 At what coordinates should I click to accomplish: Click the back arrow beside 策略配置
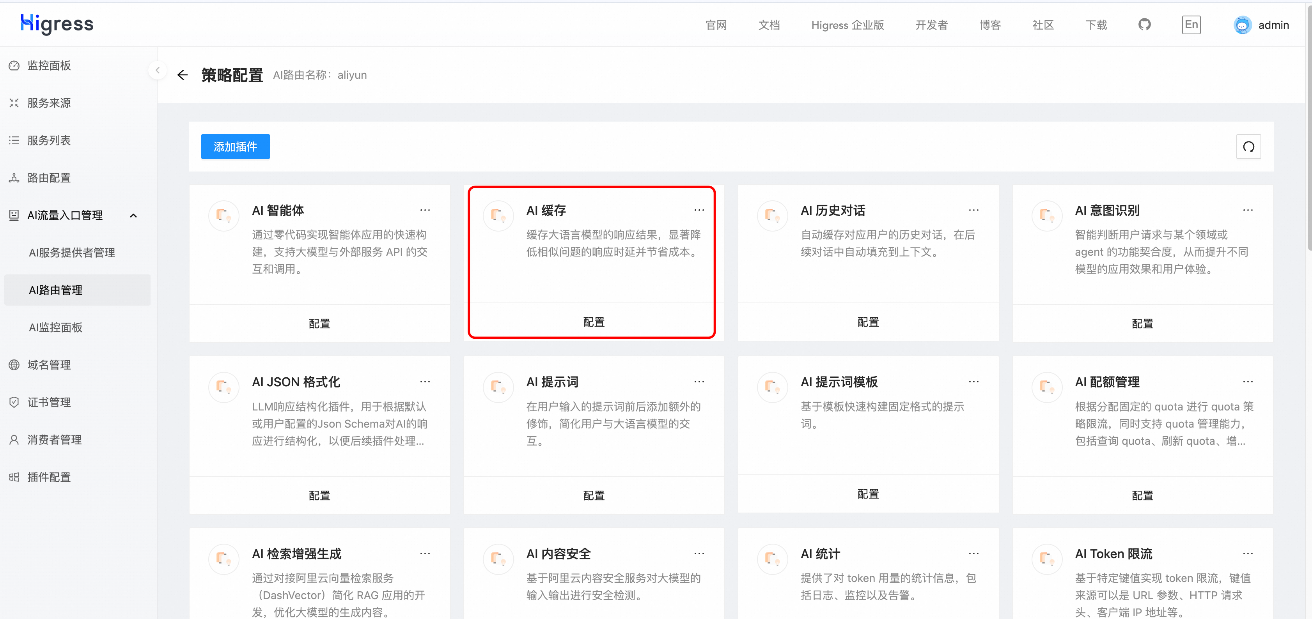183,75
